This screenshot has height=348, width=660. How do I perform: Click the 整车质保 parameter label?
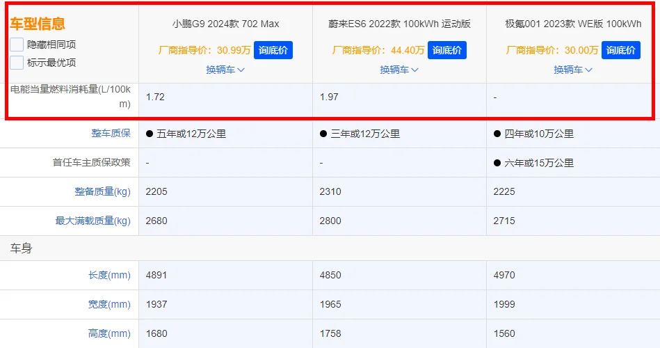[111, 134]
